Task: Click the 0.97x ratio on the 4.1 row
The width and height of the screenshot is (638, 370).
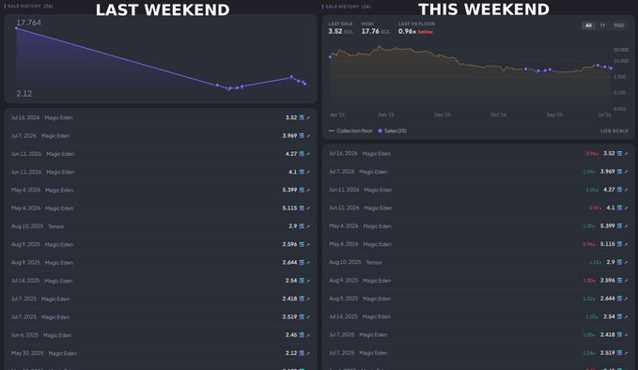Action: point(595,208)
